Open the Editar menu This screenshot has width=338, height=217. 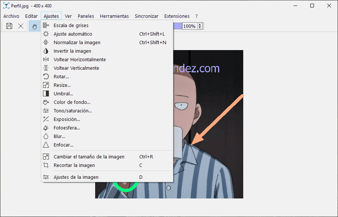[x=31, y=16]
